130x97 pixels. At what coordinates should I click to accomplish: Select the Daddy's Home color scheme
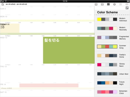(x=112, y=56)
